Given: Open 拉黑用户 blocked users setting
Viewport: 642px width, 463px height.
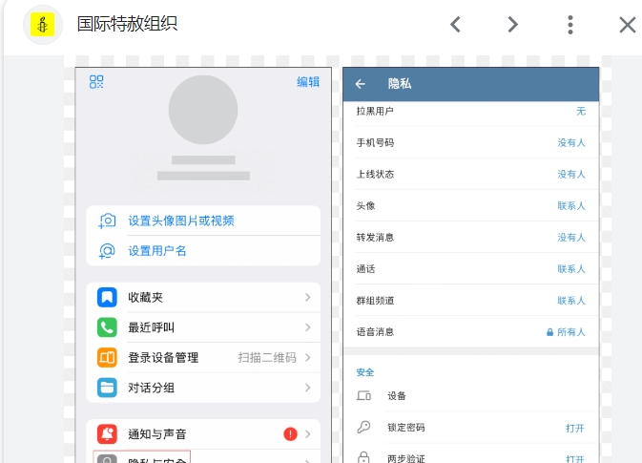Looking at the screenshot, I should click(x=471, y=111).
